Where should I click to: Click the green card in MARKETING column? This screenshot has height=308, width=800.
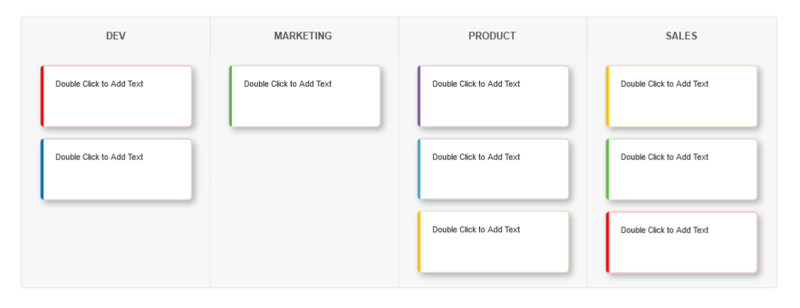305,96
